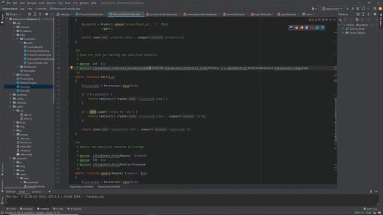The image size is (383, 215).
Task: Switch to users table tab
Action: coord(307,14)
